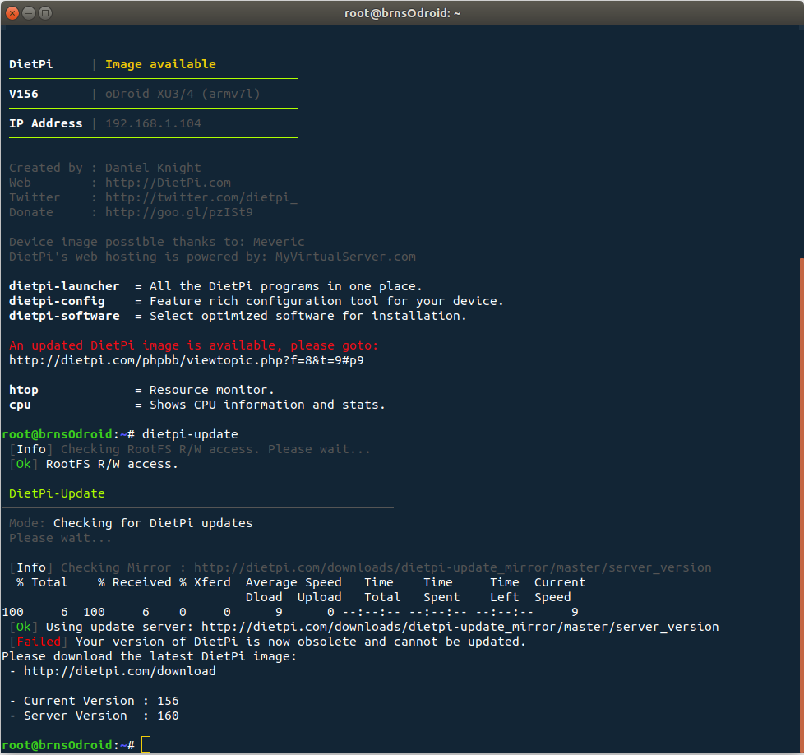This screenshot has height=755, width=804.
Task: Open the dietpi.com/download link
Action: coord(119,671)
